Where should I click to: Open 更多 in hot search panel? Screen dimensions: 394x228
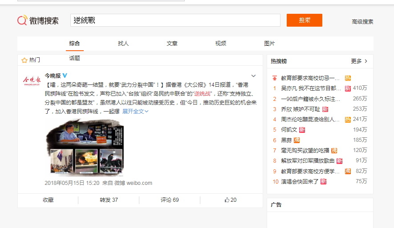(x=356, y=61)
